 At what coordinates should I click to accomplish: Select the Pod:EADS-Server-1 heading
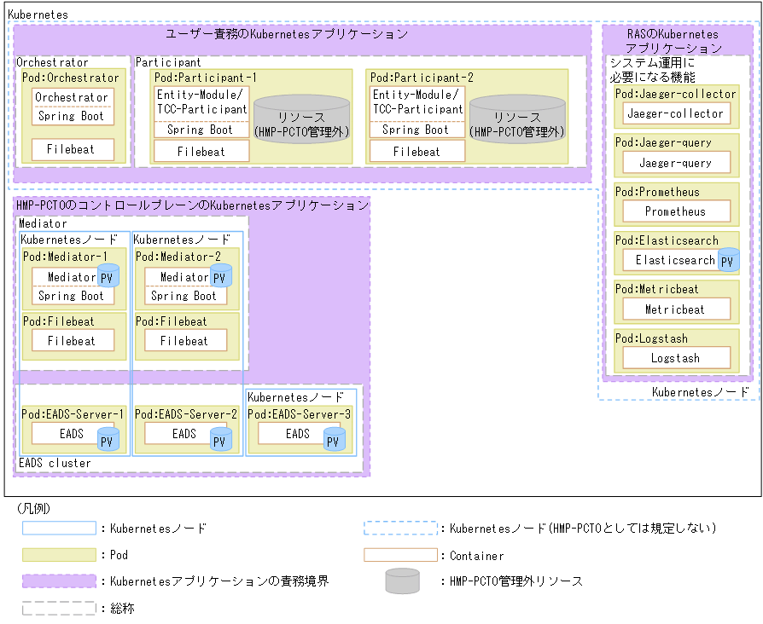(73, 413)
